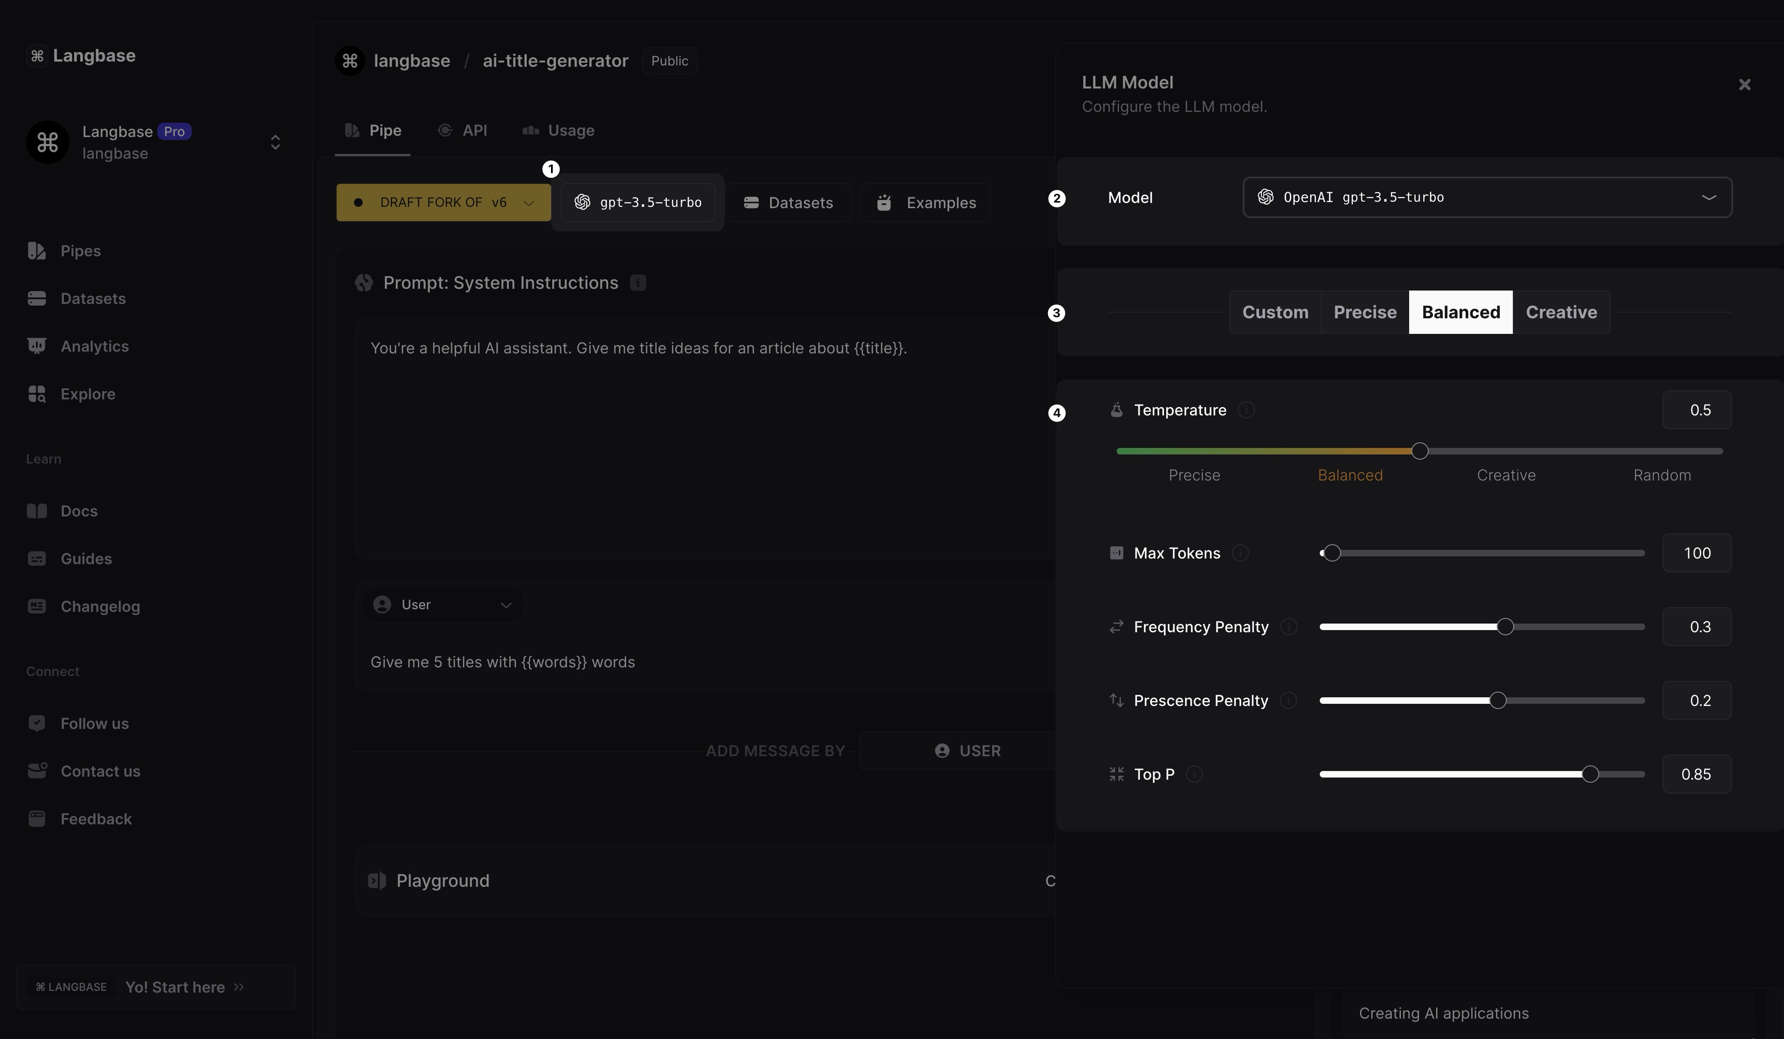This screenshot has height=1039, width=1784.
Task: Click the Top P info icon
Action: click(x=1194, y=774)
